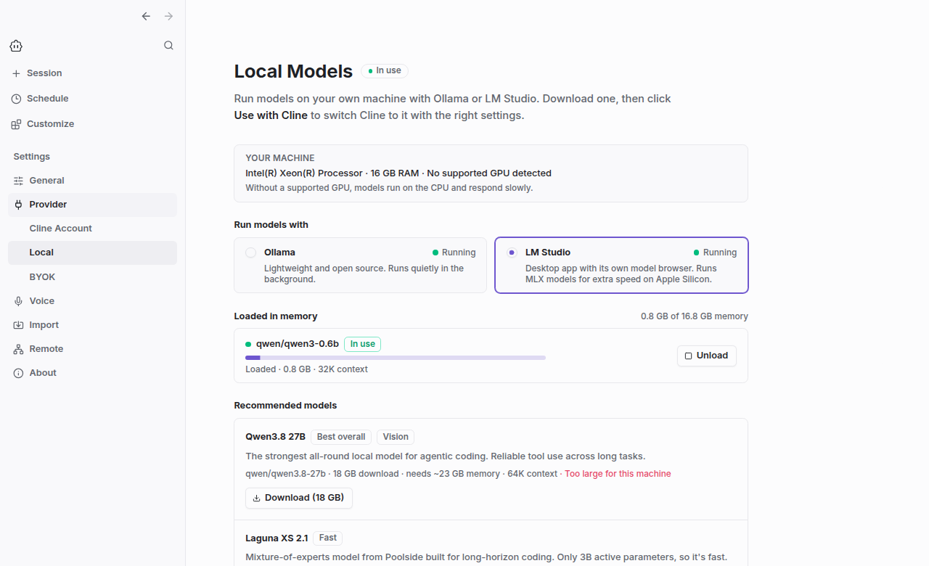Open Remote settings
The height and width of the screenshot is (566, 929).
[92, 349]
